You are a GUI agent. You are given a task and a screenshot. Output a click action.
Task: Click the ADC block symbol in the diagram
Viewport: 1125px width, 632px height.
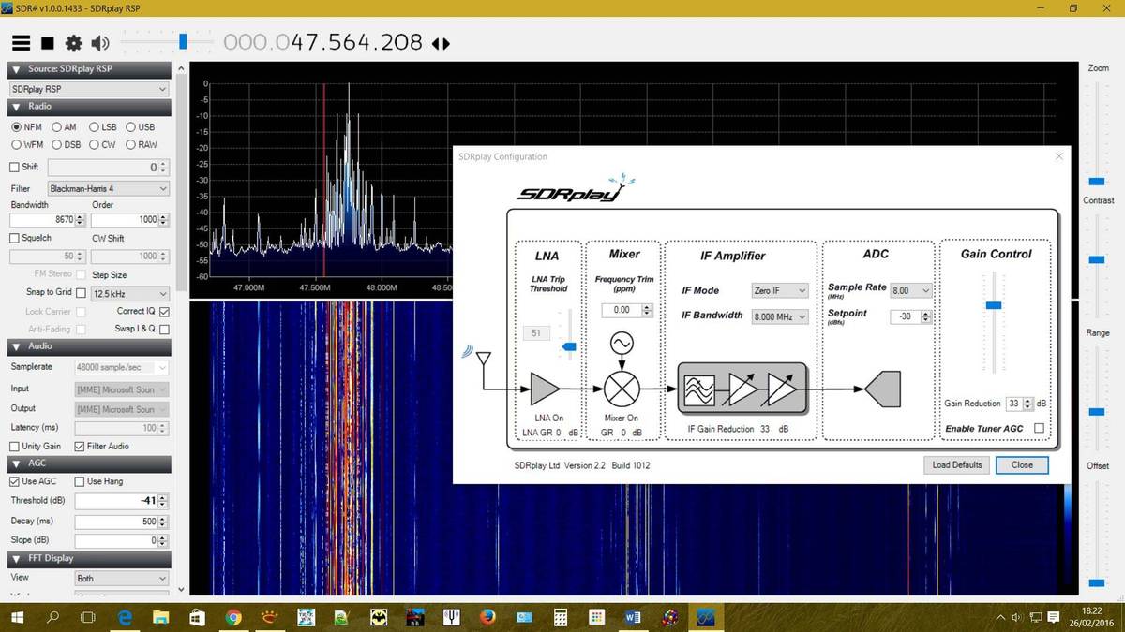(882, 389)
